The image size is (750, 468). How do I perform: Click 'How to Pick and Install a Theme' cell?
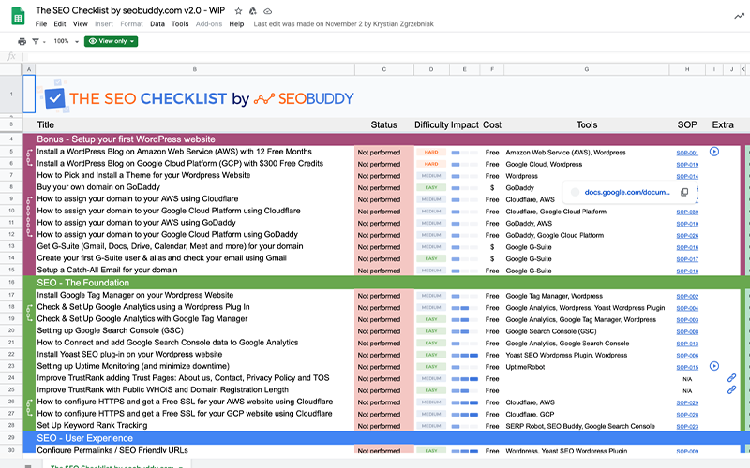[195, 175]
